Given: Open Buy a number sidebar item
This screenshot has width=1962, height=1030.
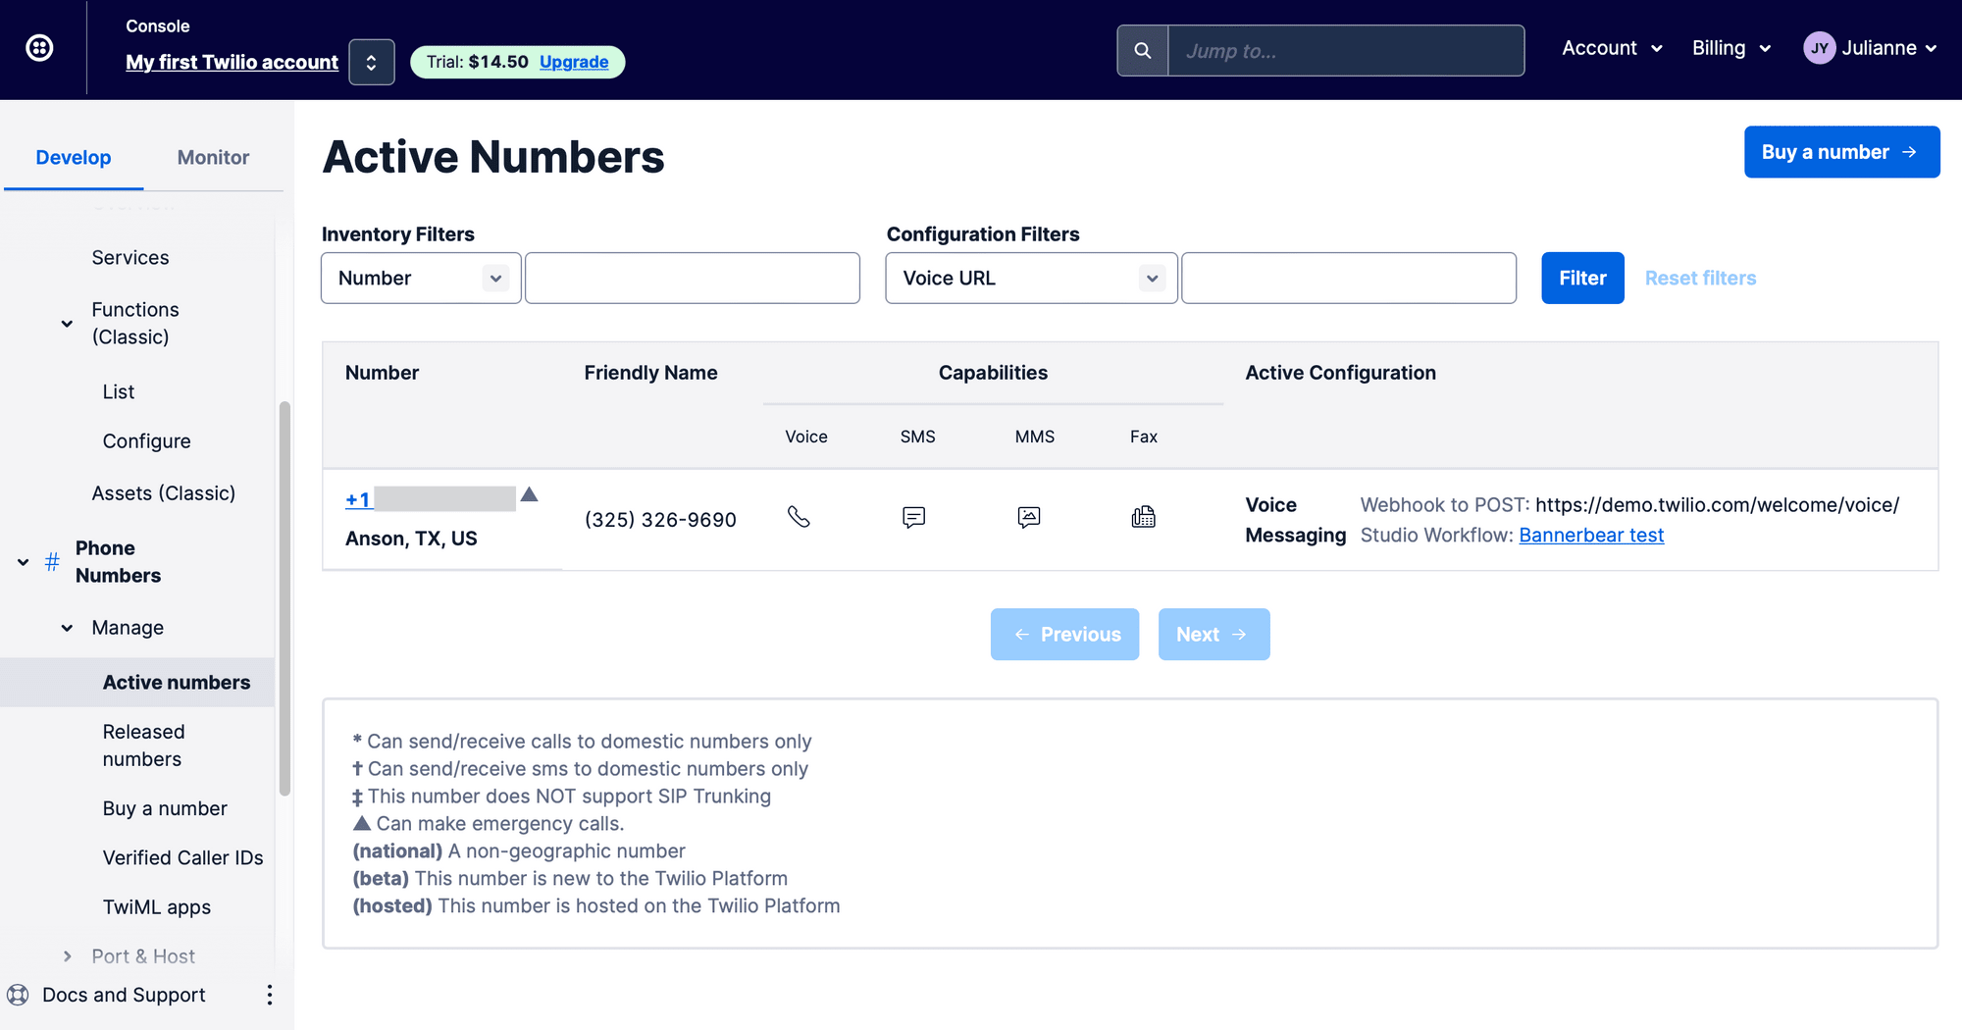Looking at the screenshot, I should point(165,808).
